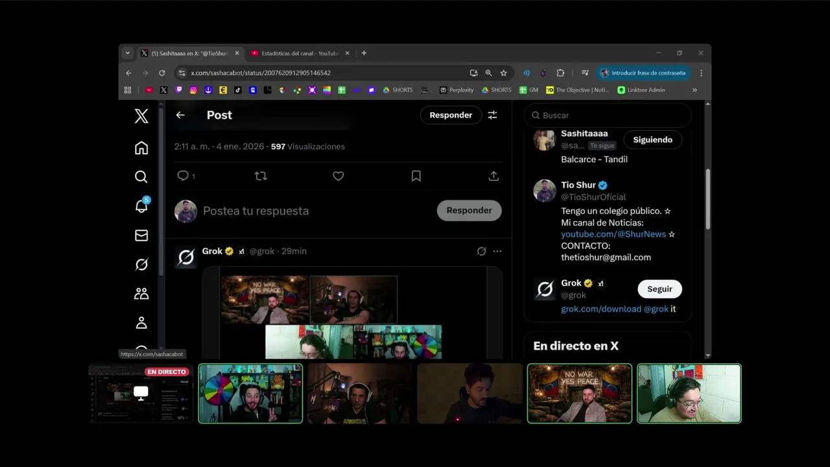
Task: Share the post
Action: [493, 176]
